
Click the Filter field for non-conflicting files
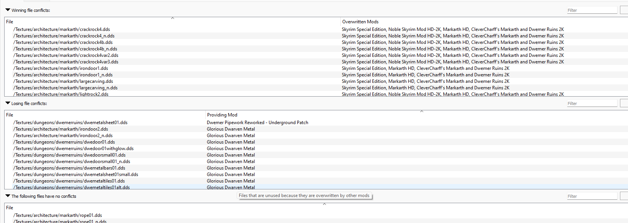pos(592,196)
